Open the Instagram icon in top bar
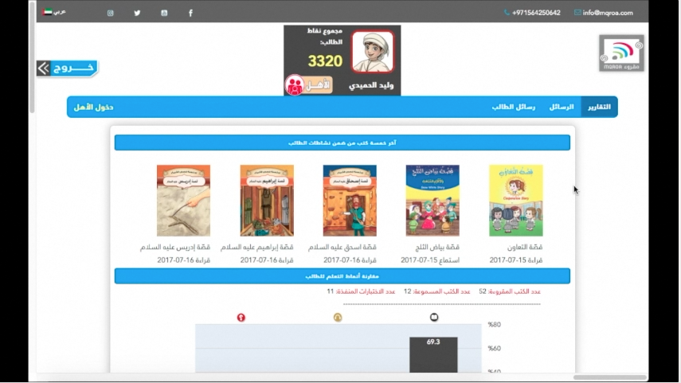 [x=111, y=13]
